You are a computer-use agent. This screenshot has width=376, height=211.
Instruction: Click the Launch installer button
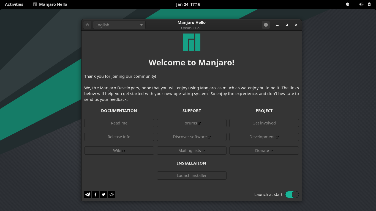click(x=191, y=175)
